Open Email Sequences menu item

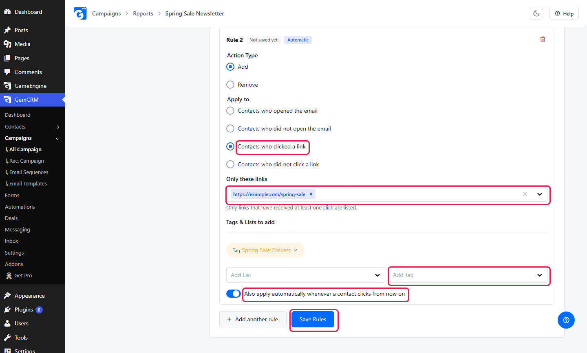29,172
